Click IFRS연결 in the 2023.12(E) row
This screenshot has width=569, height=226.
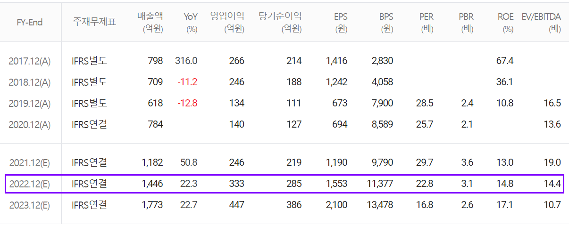tap(90, 205)
